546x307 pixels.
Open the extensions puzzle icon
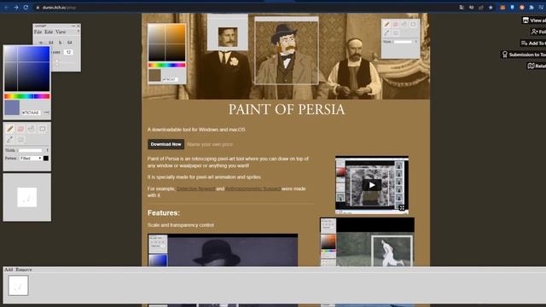tap(531, 8)
